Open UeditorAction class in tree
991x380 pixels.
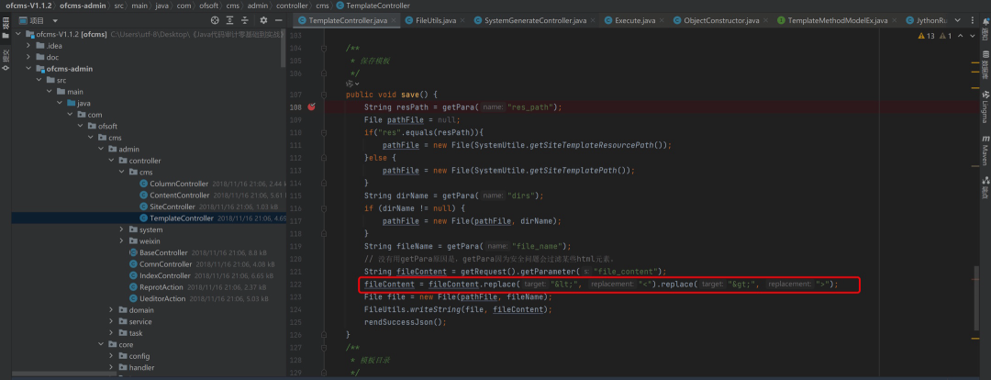tap(162, 298)
